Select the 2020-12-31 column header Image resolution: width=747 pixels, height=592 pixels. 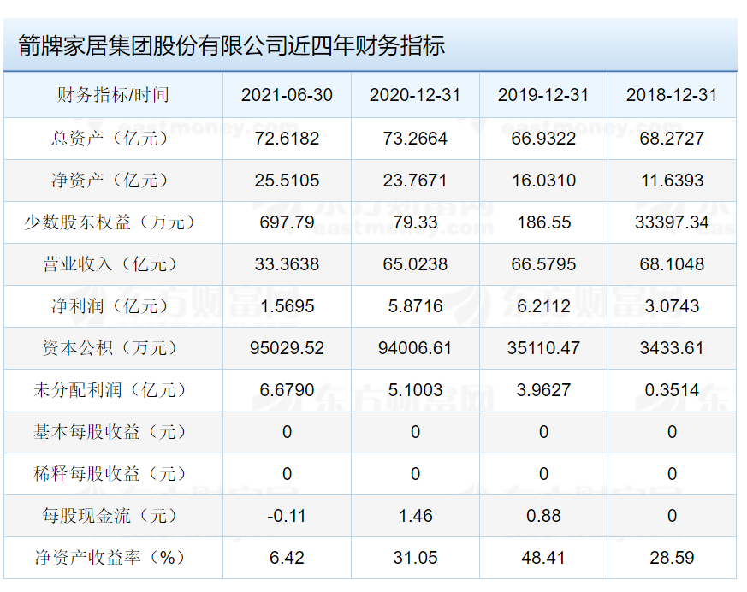[x=415, y=95]
